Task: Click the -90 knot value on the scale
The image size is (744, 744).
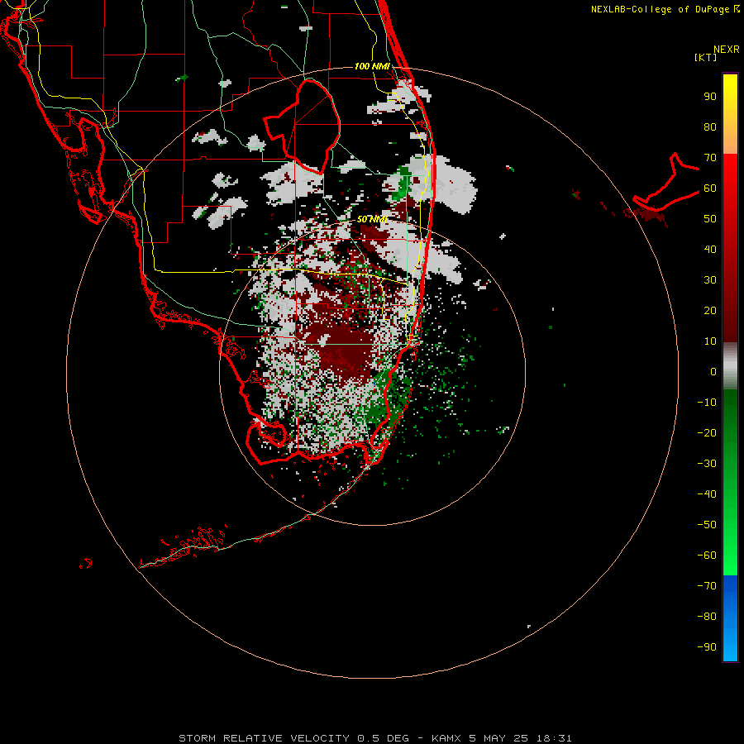Action: (x=707, y=646)
